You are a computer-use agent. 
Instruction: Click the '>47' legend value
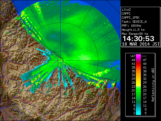pyautogui.click(x=133, y=56)
